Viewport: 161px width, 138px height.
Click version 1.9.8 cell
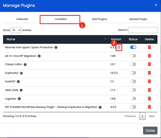pyautogui.click(x=113, y=99)
